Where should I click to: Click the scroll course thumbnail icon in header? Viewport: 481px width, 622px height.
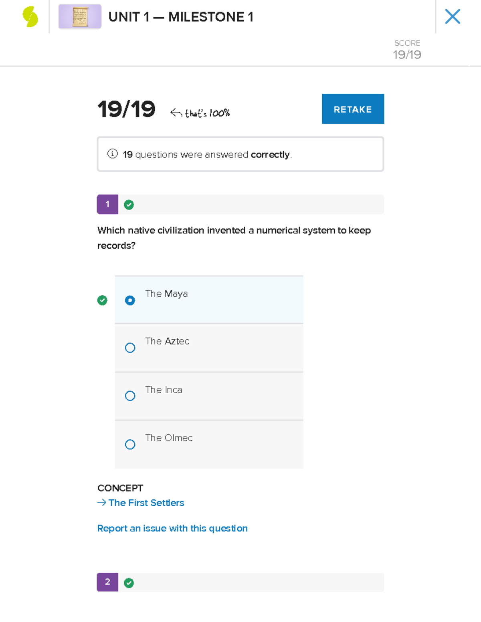point(80,17)
